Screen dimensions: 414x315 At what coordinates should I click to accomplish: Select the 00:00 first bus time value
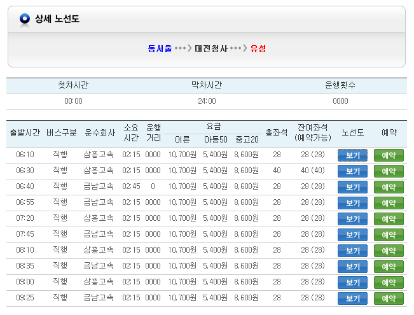[73, 101]
